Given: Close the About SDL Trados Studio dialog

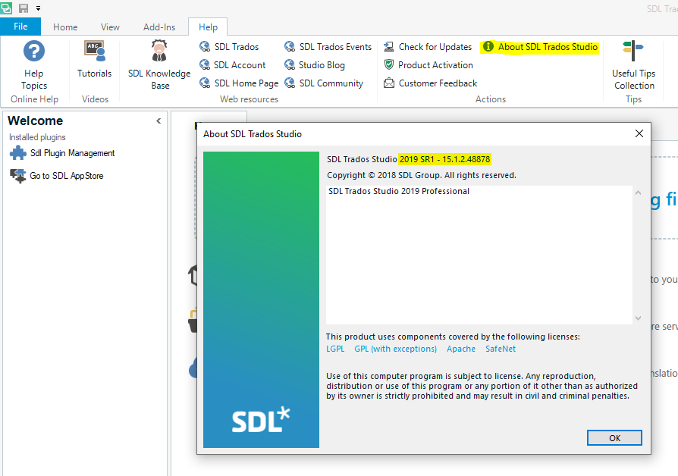Looking at the screenshot, I should coord(639,133).
